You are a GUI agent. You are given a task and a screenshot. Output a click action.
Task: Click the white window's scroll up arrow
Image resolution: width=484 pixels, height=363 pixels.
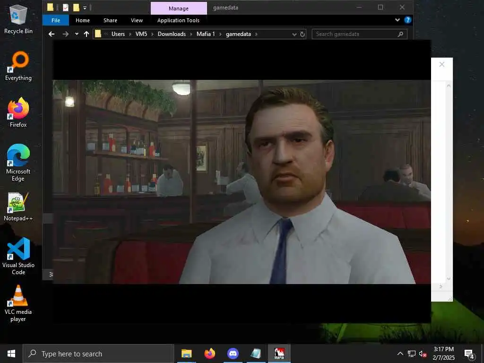449,86
